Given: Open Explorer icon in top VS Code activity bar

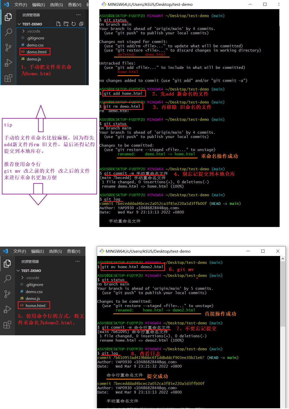Looking at the screenshot, I should coord(8,17).
